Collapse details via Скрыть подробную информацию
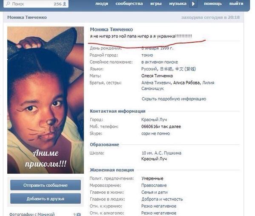255x216 pixels. point(174,99)
